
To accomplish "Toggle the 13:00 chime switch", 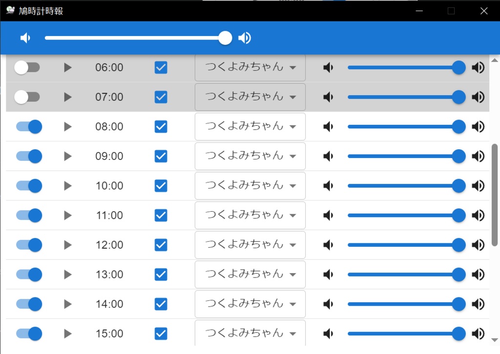I will coord(29,275).
